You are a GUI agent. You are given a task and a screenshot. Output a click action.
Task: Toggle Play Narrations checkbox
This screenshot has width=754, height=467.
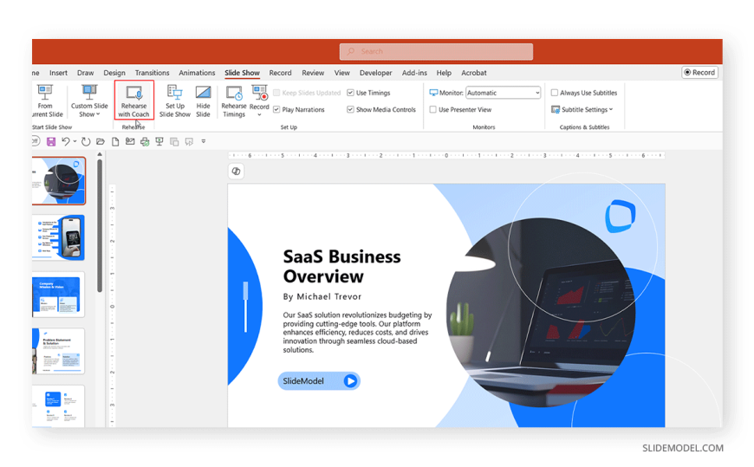click(276, 110)
